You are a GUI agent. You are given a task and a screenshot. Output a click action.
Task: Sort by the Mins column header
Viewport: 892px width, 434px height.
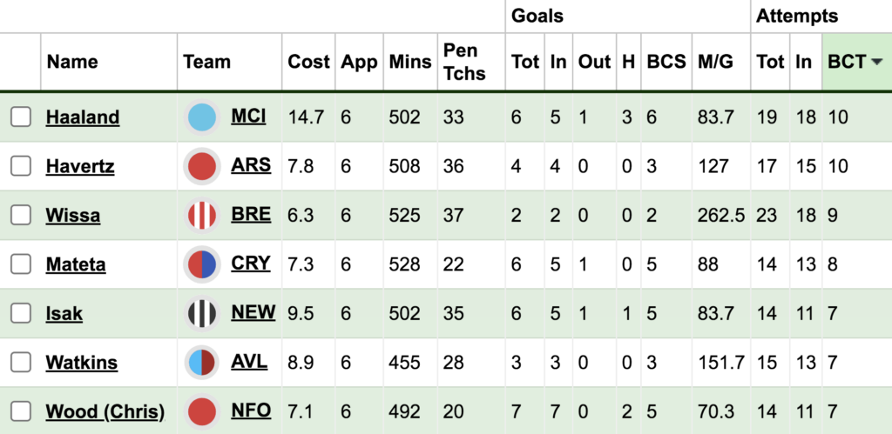click(x=410, y=62)
